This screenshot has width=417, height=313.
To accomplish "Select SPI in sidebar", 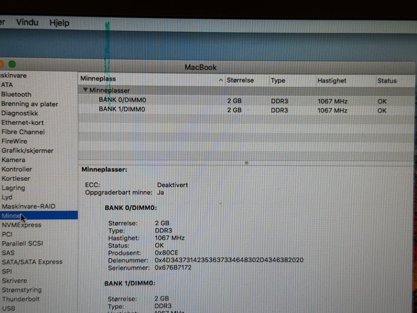I will (7, 271).
